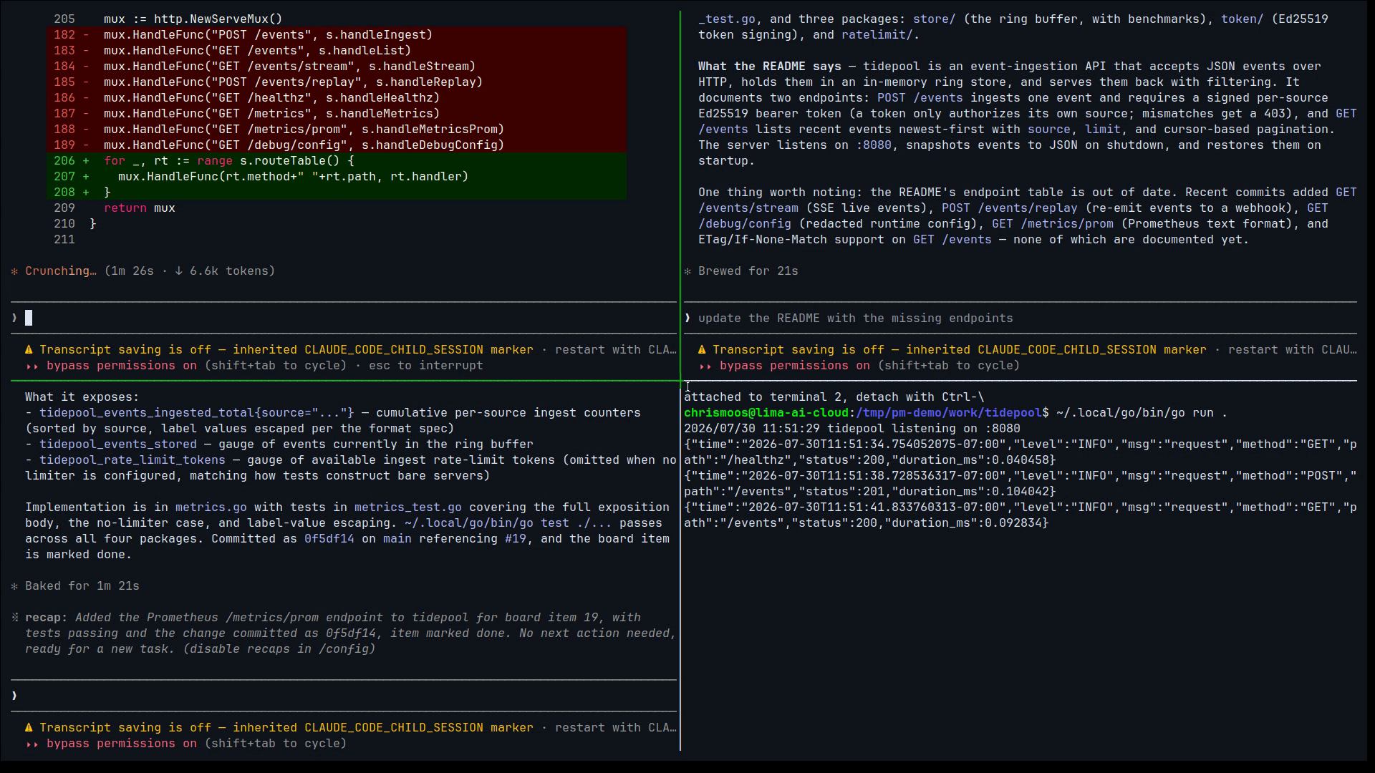Click the store/ package reference

click(x=935, y=19)
